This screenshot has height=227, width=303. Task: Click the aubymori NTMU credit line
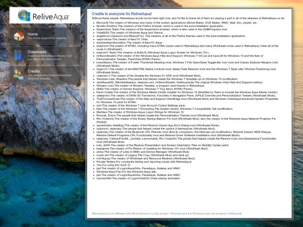(x=187, y=48)
